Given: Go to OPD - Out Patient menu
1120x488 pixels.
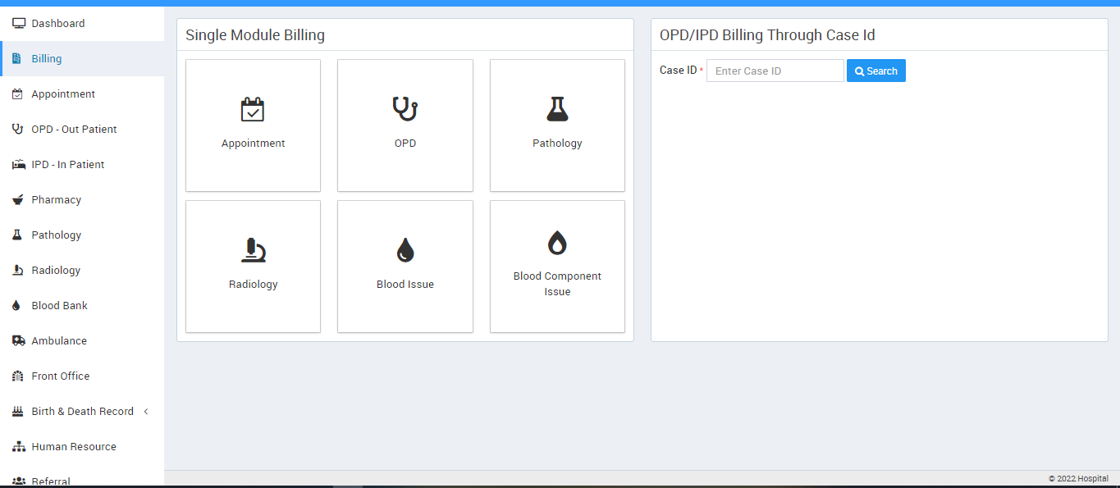Looking at the screenshot, I should [x=74, y=130].
